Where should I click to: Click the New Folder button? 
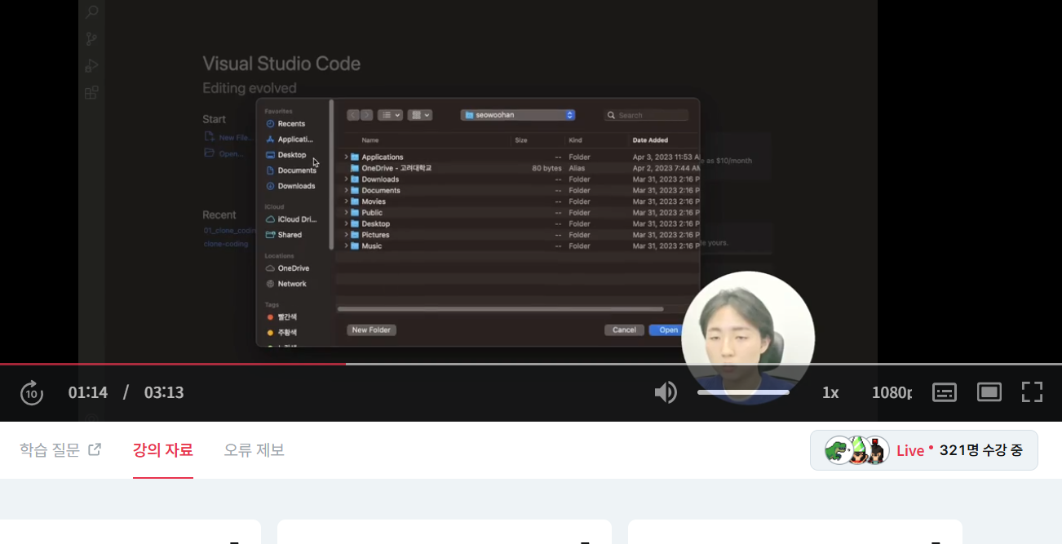(372, 330)
